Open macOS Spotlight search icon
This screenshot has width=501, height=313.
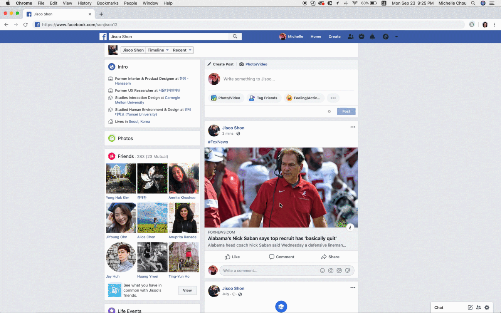coord(473,3)
